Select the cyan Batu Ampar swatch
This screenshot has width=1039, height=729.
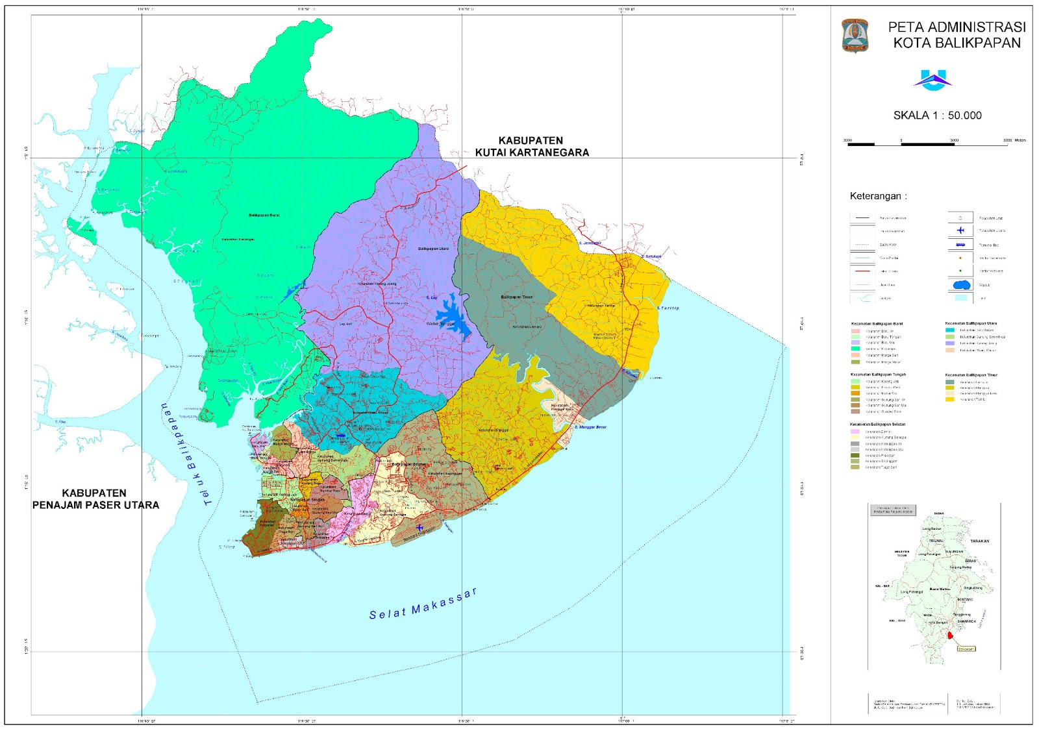point(950,330)
